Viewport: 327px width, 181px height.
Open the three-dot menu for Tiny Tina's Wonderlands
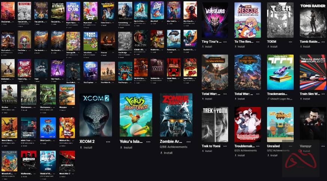pyautogui.click(x=225, y=42)
